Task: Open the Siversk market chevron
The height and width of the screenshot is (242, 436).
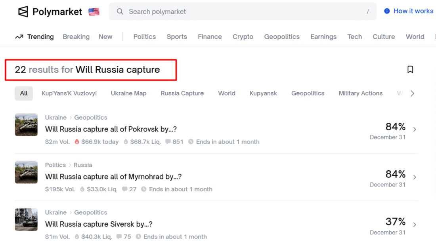Action: 415,225
